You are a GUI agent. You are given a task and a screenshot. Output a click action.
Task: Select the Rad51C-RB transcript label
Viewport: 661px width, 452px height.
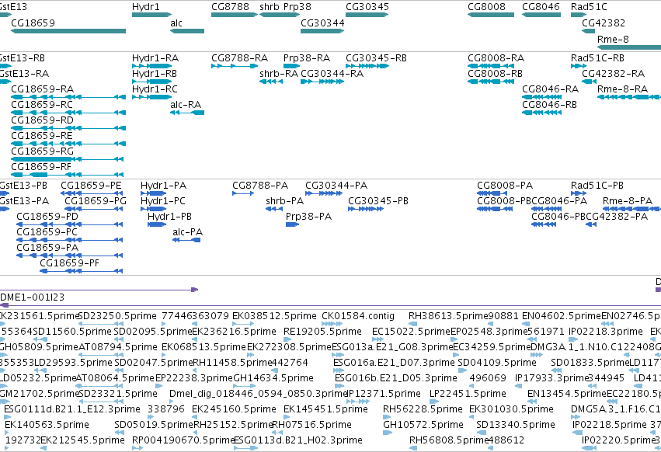point(598,57)
